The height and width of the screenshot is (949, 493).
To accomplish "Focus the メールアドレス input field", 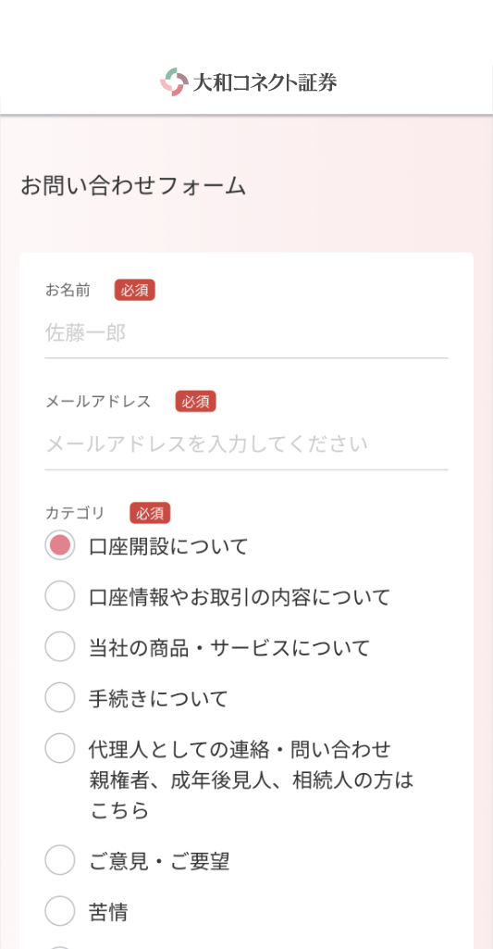I will pyautogui.click(x=246, y=444).
